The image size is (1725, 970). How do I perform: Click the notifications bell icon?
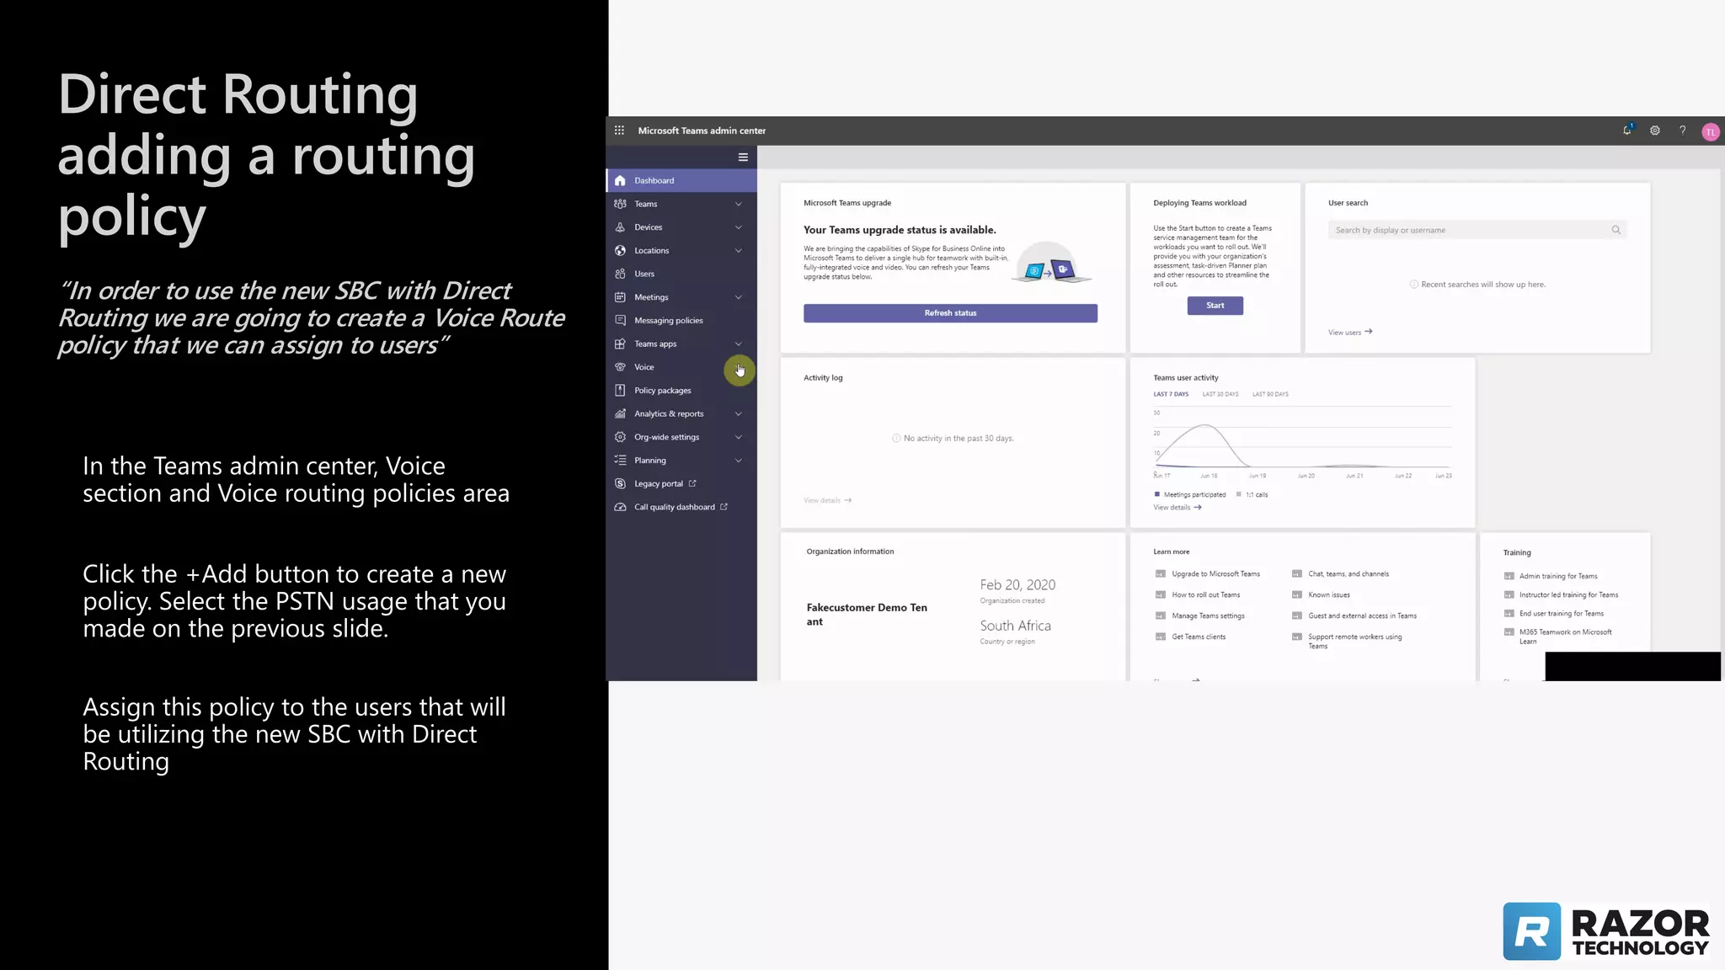[1627, 131]
